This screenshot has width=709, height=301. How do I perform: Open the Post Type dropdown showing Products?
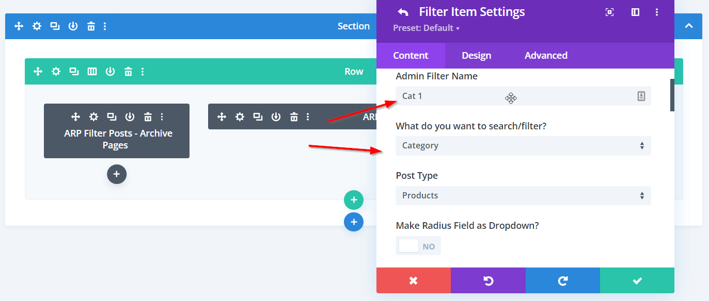tap(523, 196)
